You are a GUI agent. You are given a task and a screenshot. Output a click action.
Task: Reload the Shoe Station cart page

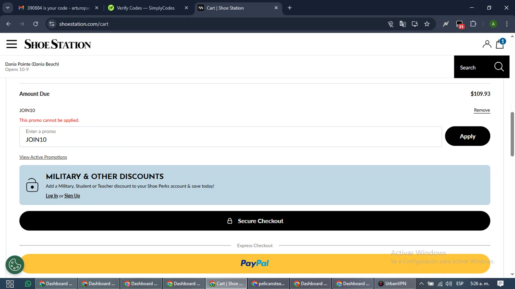[x=36, y=24]
